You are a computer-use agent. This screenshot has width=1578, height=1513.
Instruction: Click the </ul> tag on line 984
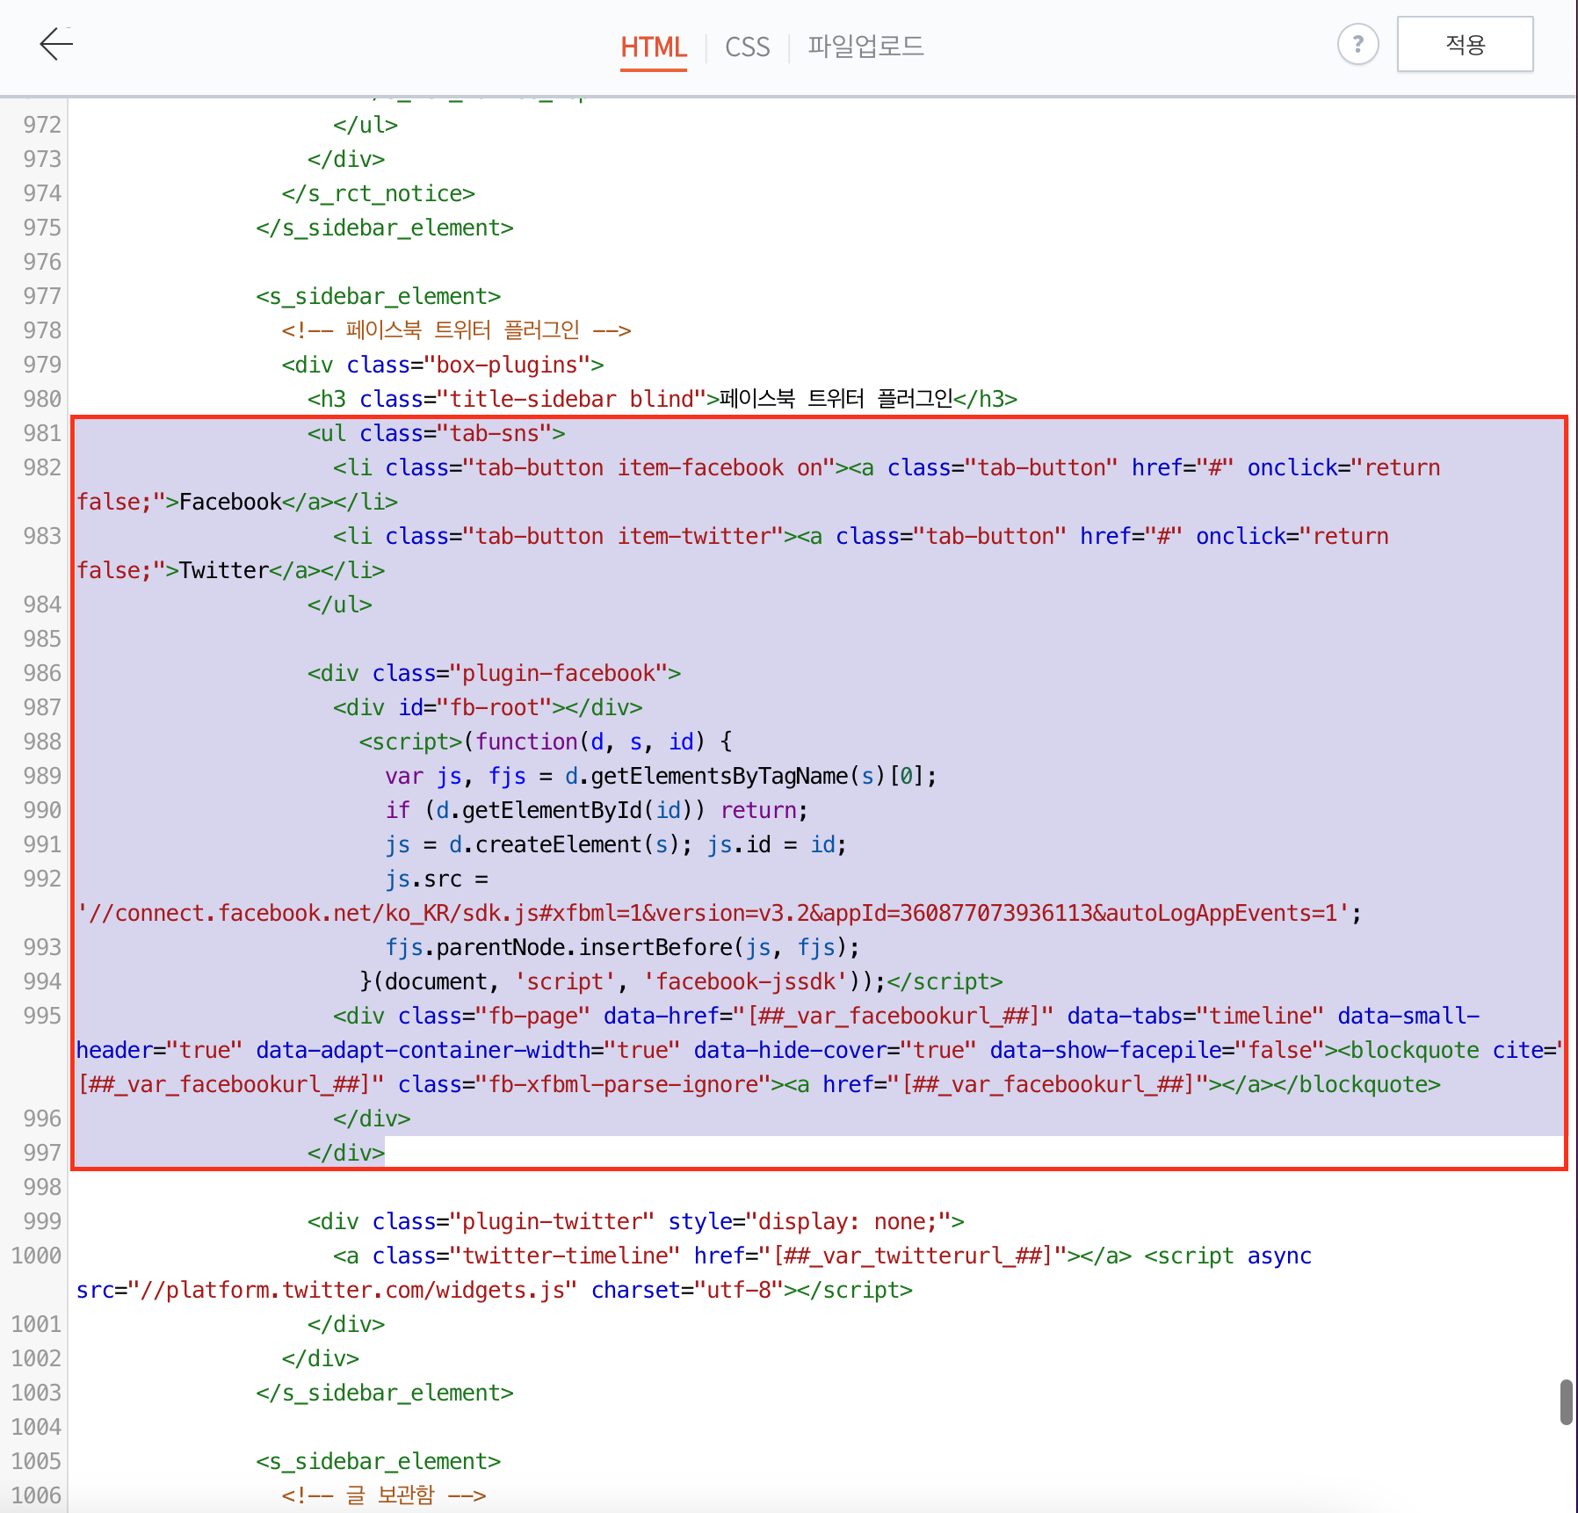click(x=339, y=604)
